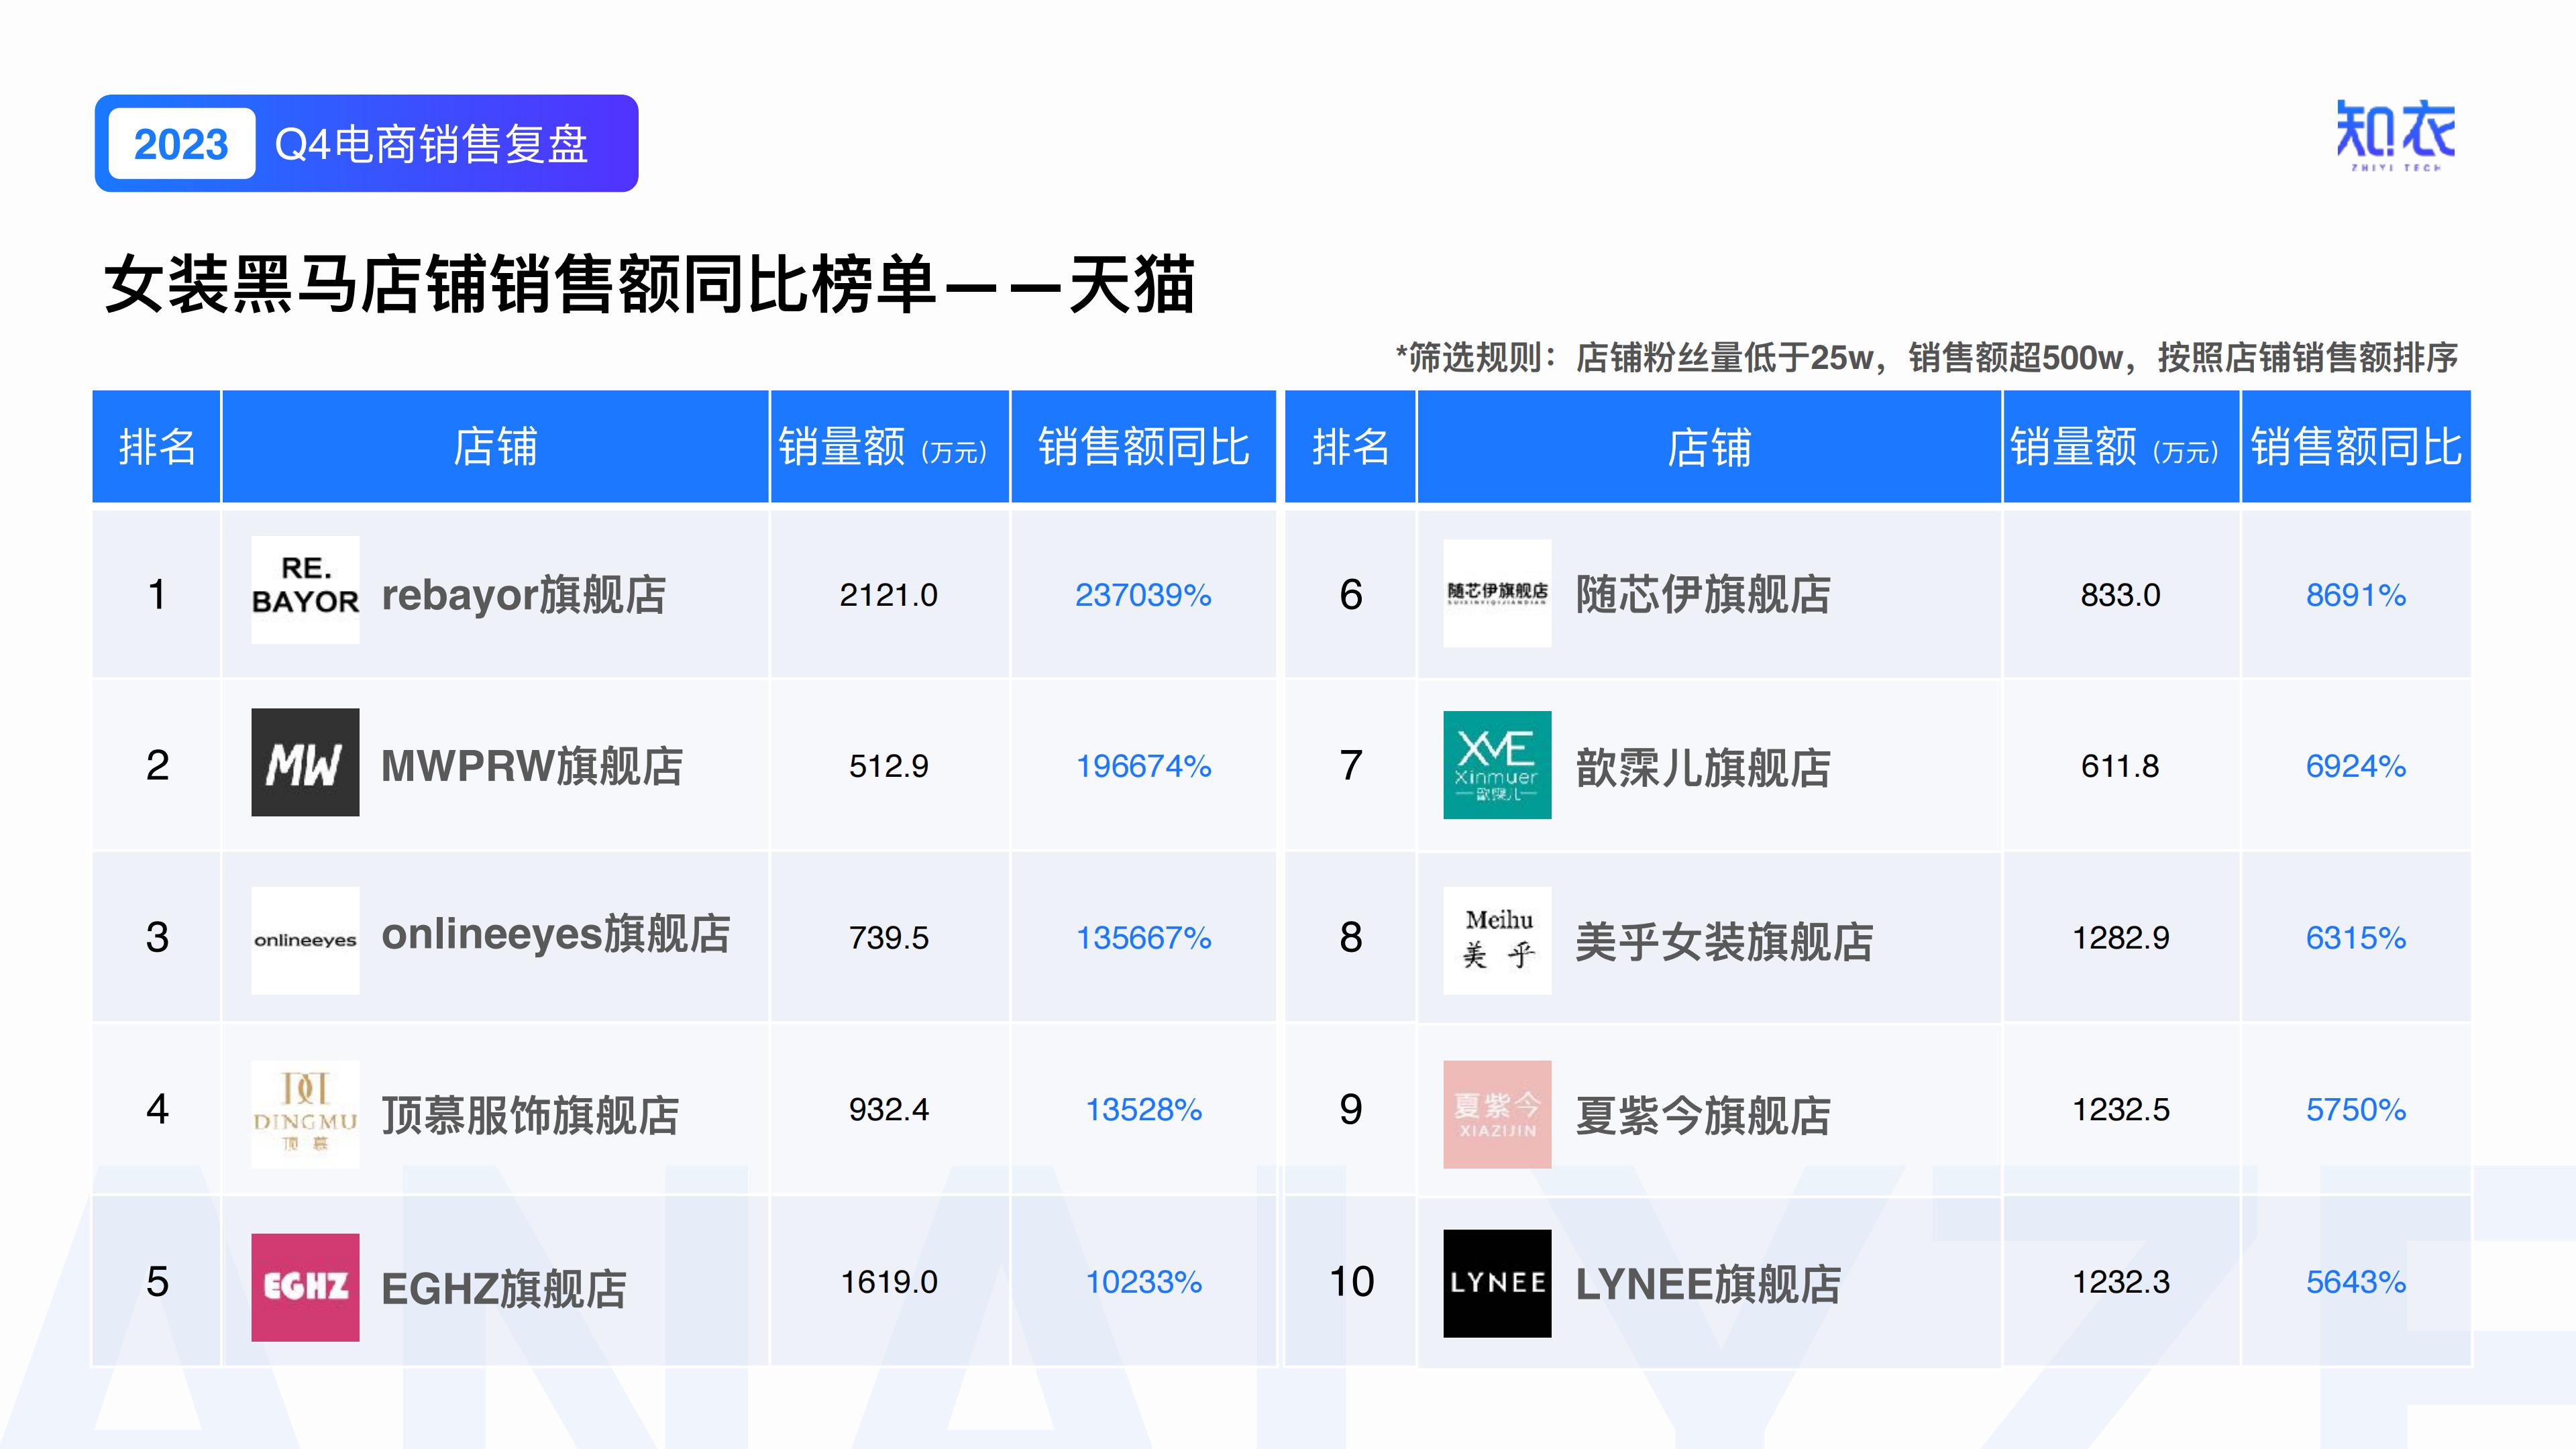Click the 筛选规则 filter note text

coord(1926,357)
